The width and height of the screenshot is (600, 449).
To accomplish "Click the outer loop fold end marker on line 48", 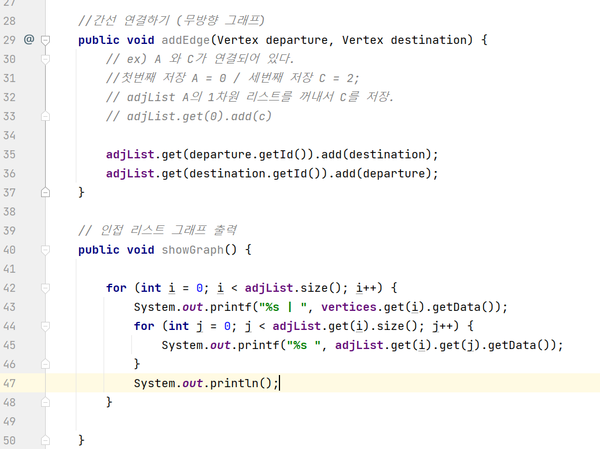I will (45, 402).
